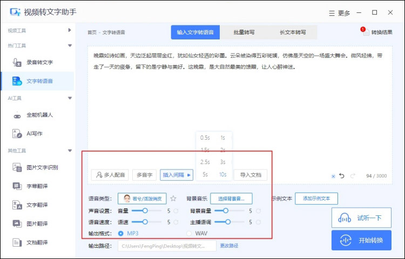Switch to 输入文字转语音 tab
This screenshot has width=405, height=259.
[195, 32]
